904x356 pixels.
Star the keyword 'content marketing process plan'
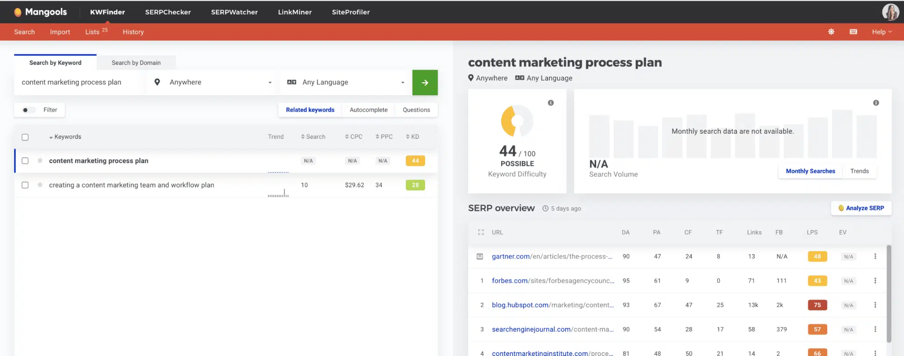[x=40, y=160]
